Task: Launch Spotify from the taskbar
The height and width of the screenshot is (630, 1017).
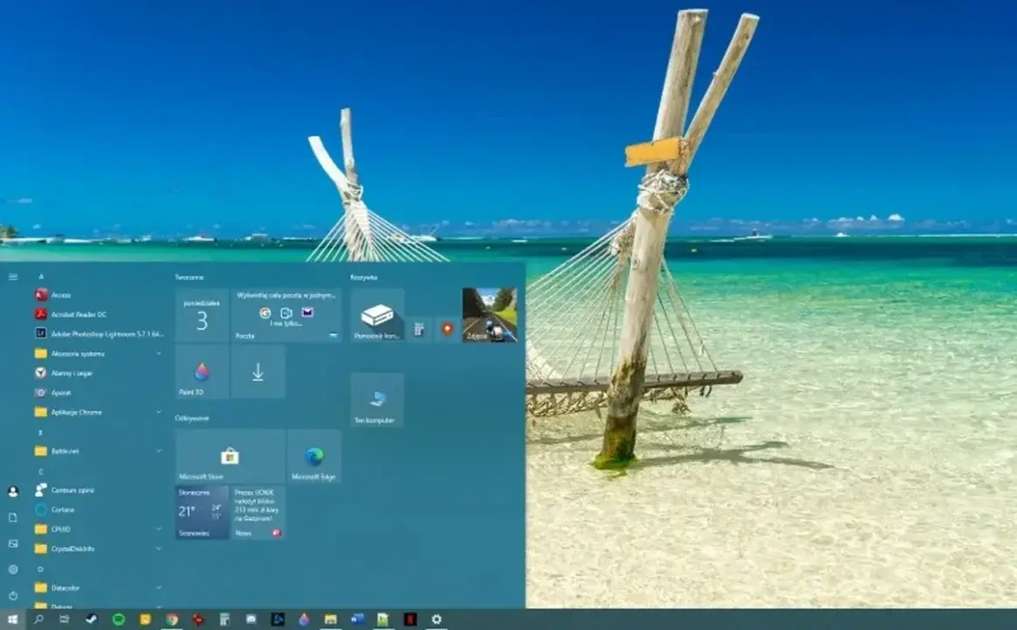Action: (117, 619)
